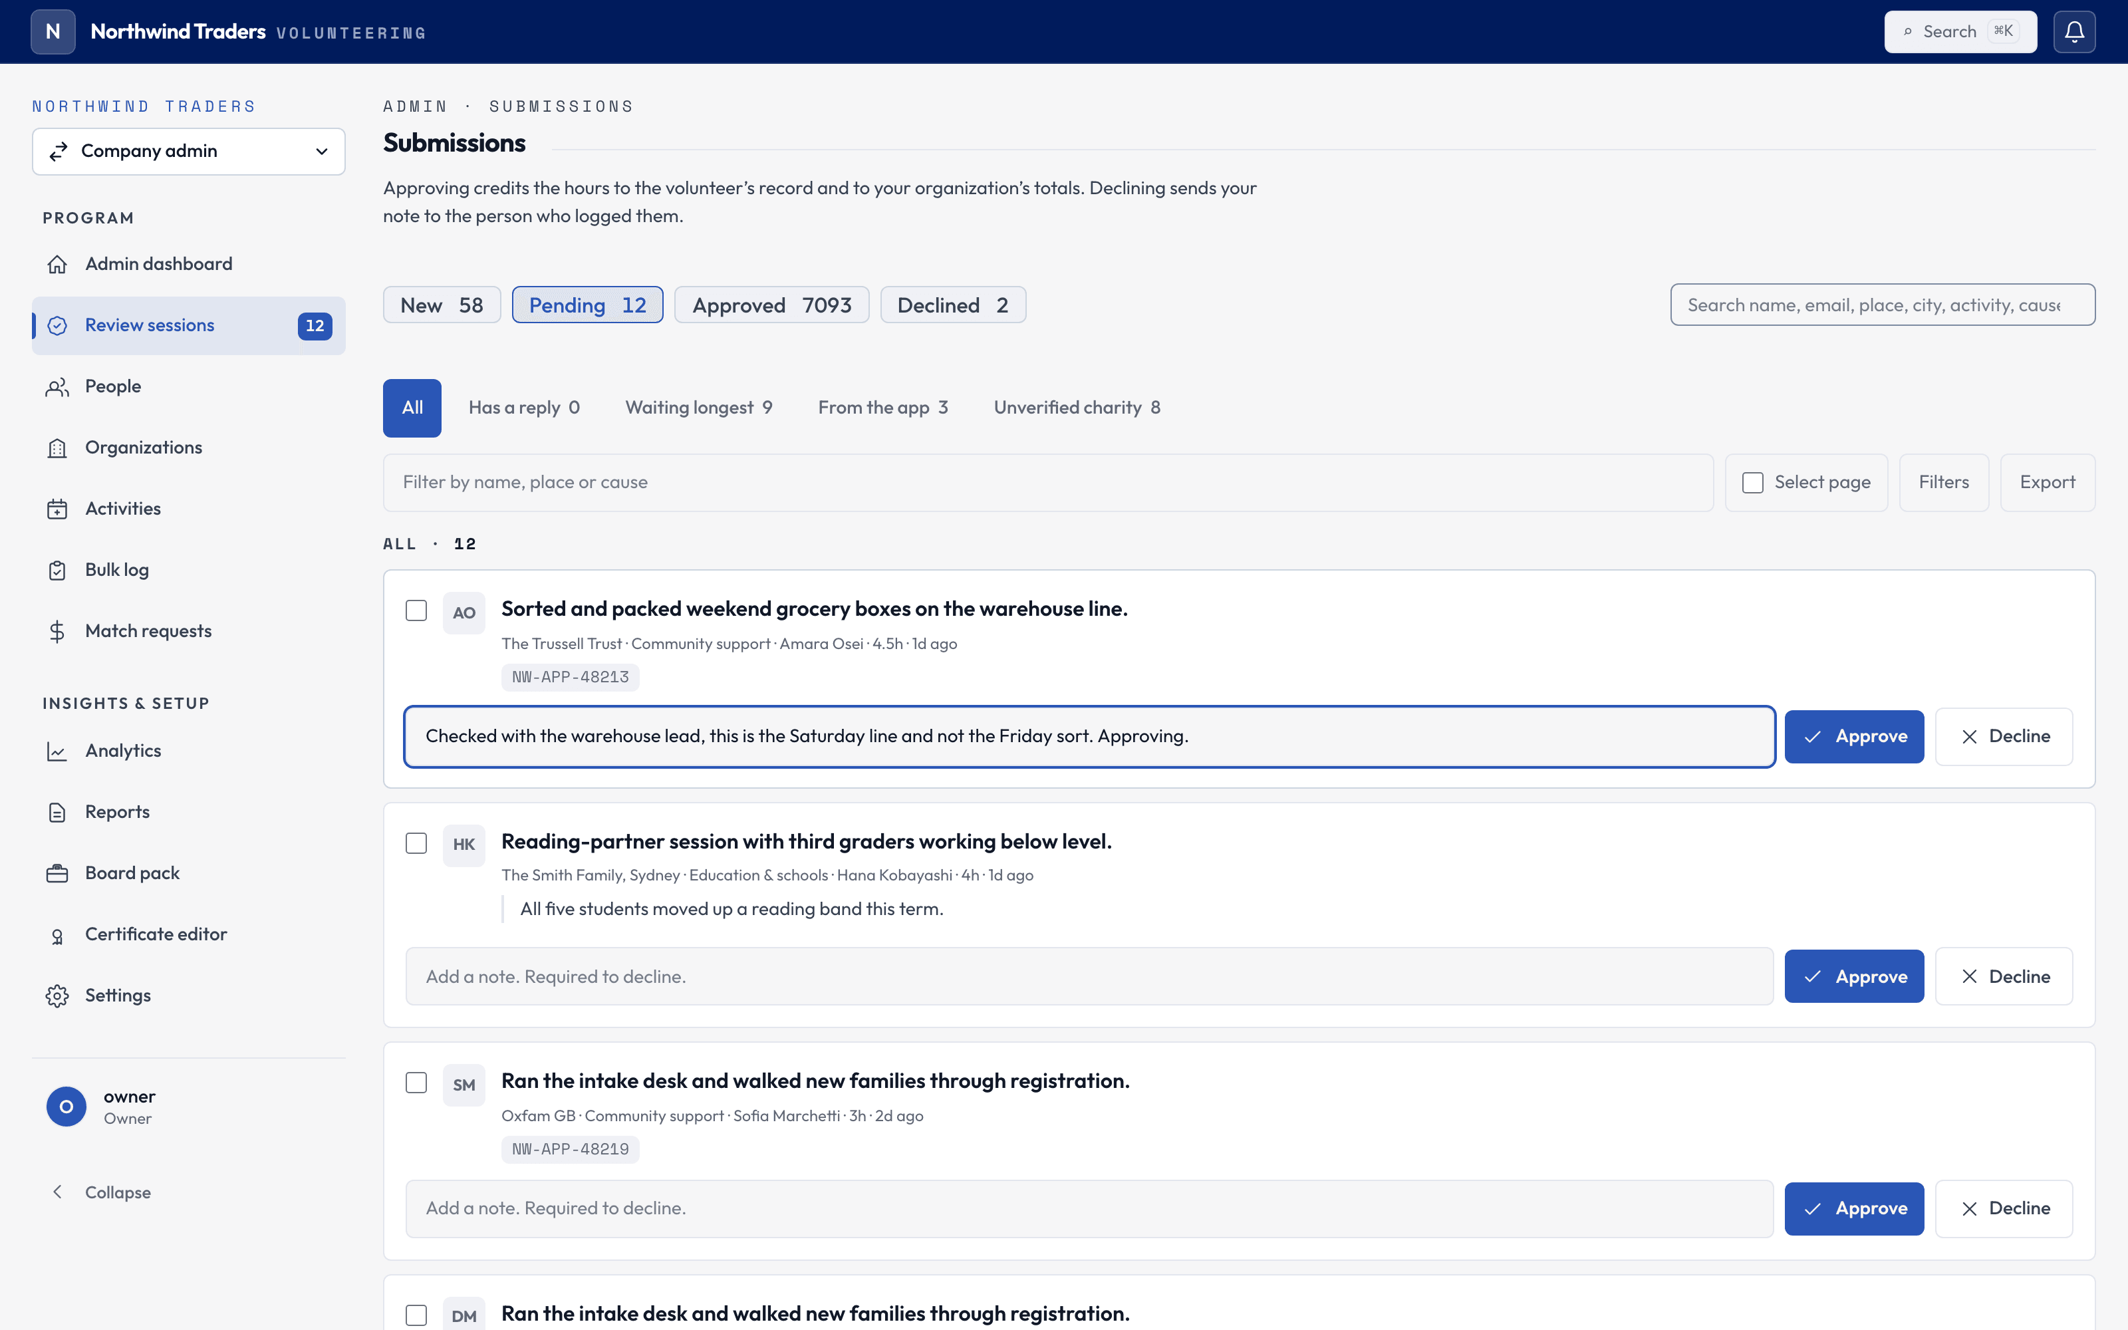
Task: Open Organizations building icon
Action: click(x=57, y=448)
